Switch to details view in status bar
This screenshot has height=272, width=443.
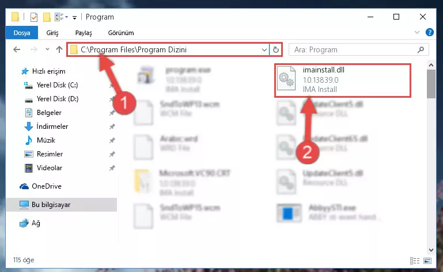[x=414, y=260]
